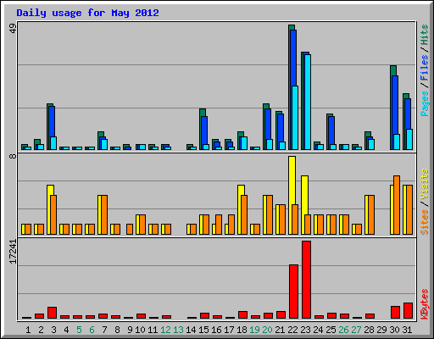Click green weekend day label '20'
Screen dimensions: 434x339
click(267, 330)
